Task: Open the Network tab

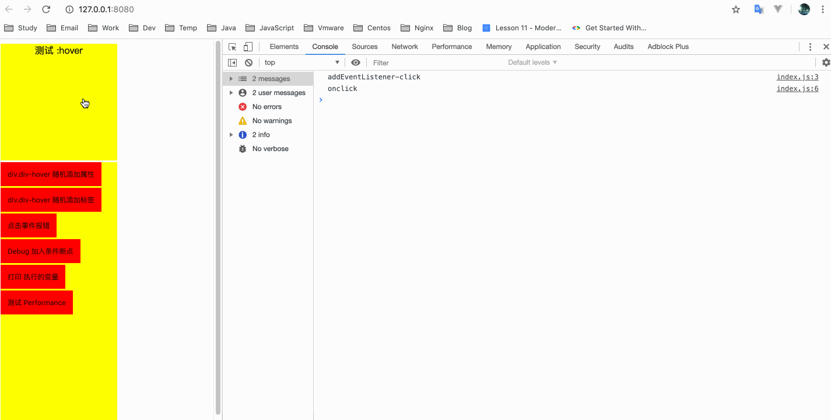Action: pyautogui.click(x=405, y=47)
